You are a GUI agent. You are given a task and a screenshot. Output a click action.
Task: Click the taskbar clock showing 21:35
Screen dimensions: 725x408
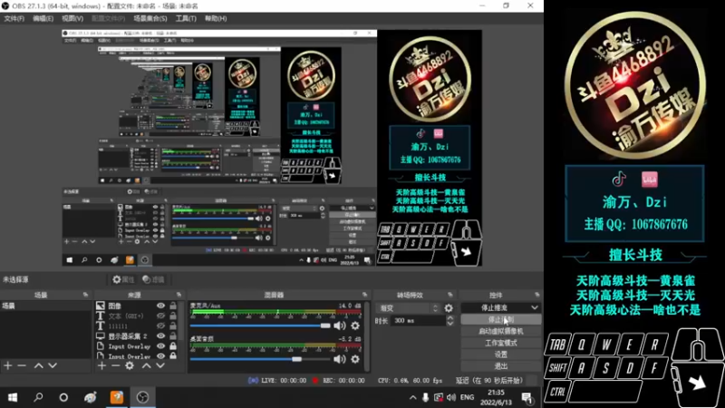click(496, 397)
